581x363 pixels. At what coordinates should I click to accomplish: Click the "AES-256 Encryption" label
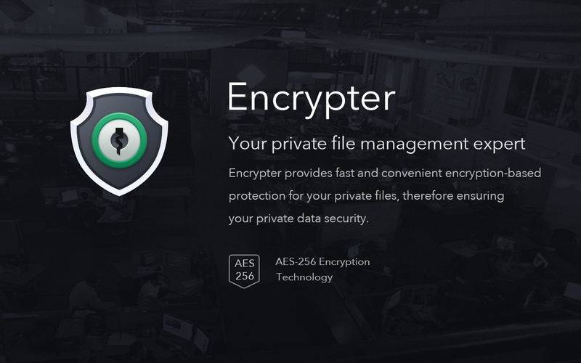pos(322,261)
